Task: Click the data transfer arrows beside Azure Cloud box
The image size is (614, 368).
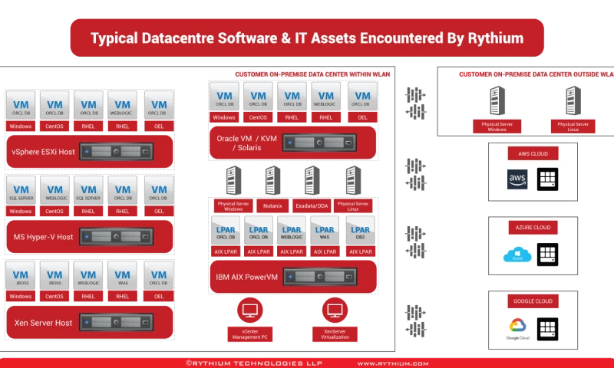Action: point(416,242)
